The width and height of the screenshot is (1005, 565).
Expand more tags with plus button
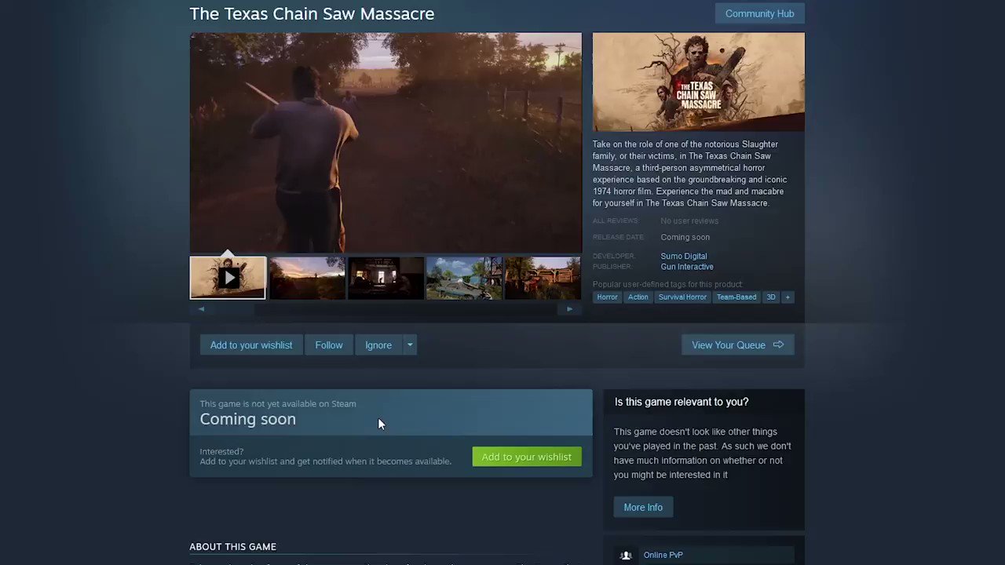[x=788, y=297]
